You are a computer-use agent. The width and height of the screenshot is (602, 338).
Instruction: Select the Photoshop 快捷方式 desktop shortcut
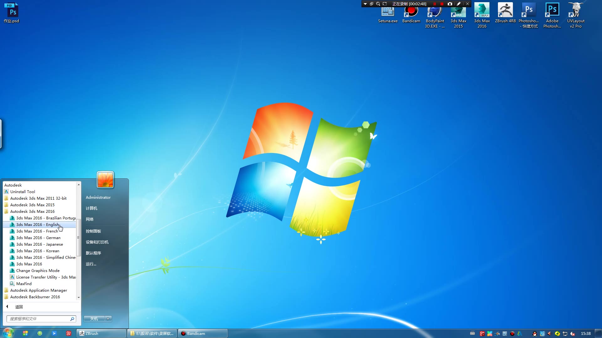click(529, 16)
